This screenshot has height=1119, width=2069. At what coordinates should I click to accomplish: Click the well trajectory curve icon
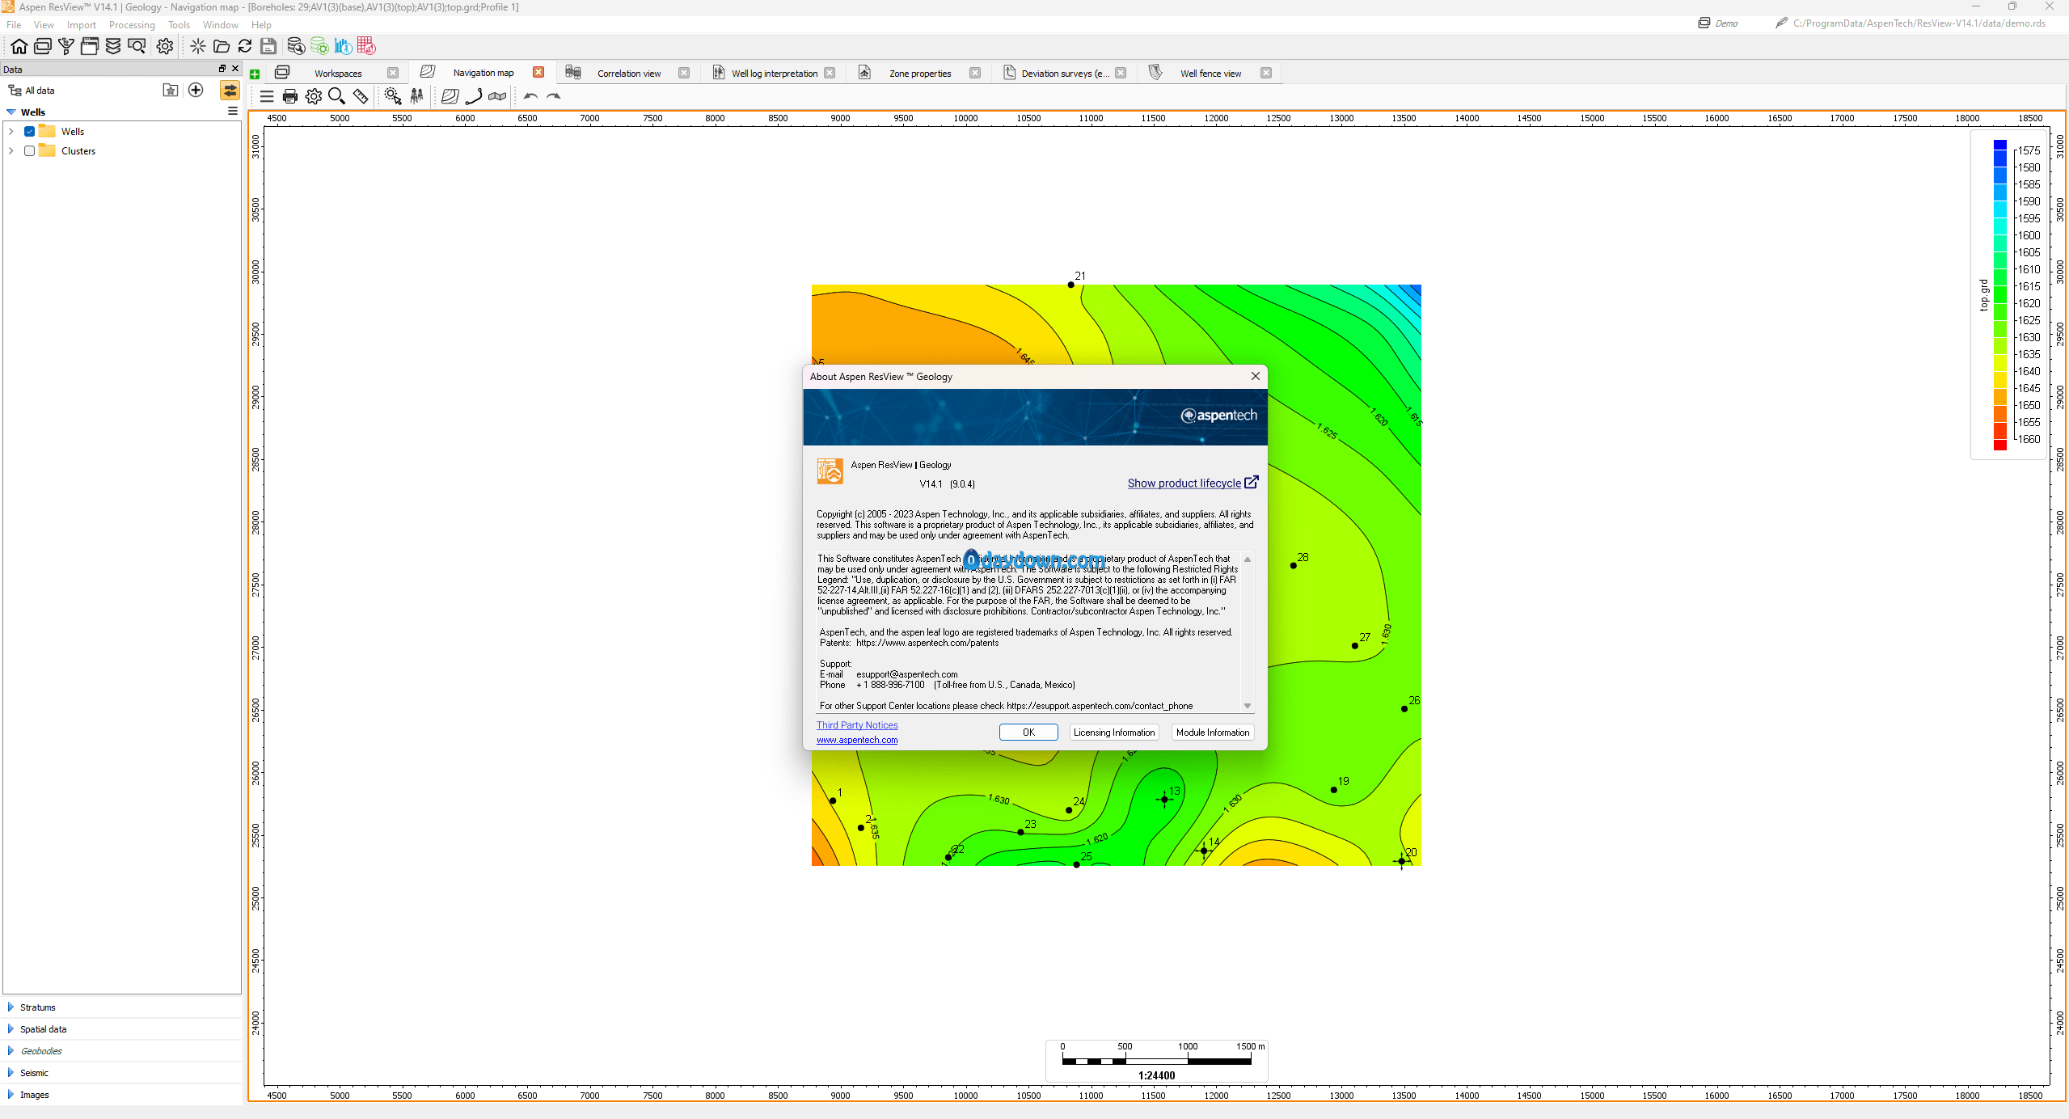point(474,96)
